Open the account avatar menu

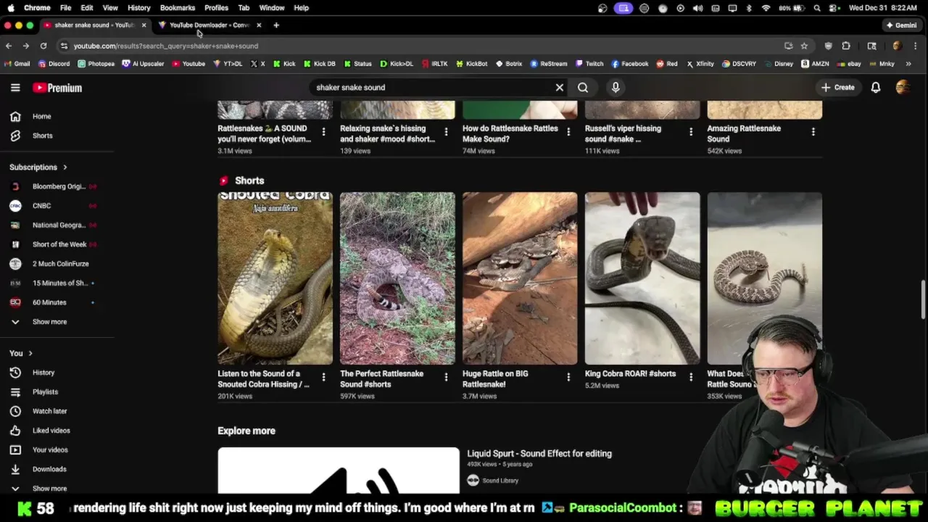click(x=903, y=88)
